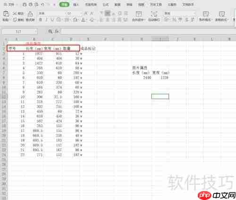Decrease font size with smaller A icon
The image size is (236, 200).
(x=92, y=14)
